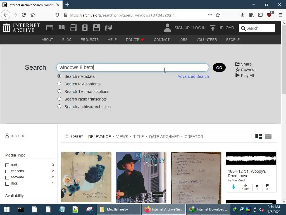Select Search archived web sites option
The height and width of the screenshot is (215, 286).
click(x=59, y=106)
